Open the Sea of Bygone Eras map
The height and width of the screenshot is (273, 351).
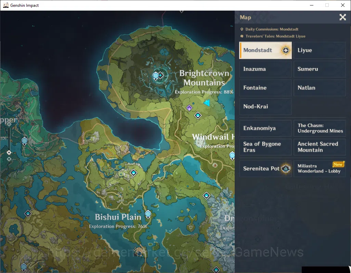tap(265, 147)
